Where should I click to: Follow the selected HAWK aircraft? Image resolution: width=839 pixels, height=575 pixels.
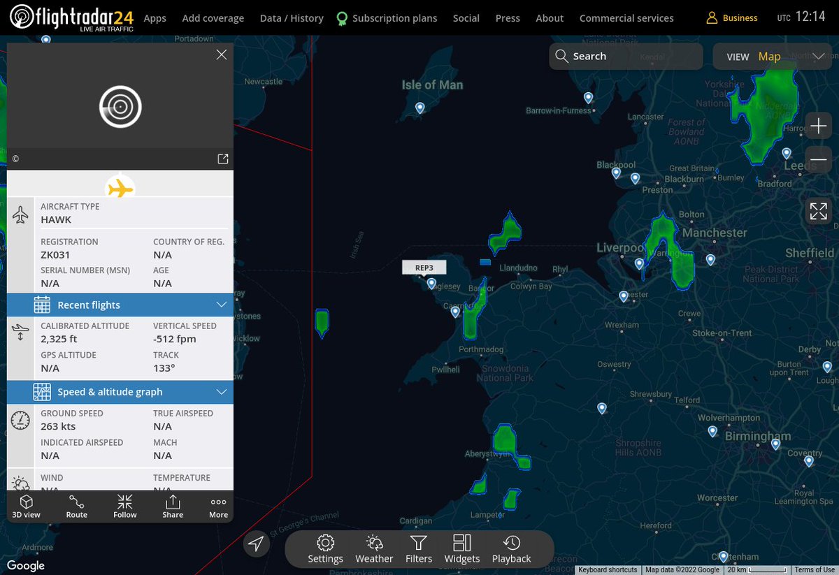coord(124,505)
